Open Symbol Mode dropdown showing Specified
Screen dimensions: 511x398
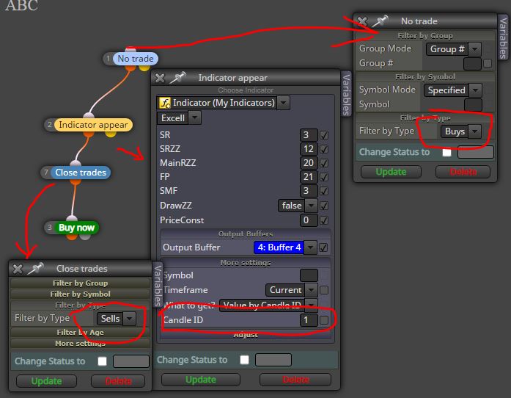coord(475,90)
